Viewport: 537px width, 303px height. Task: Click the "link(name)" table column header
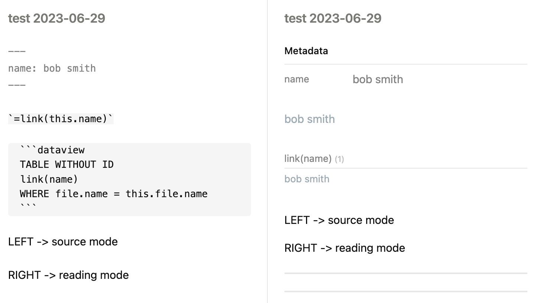(x=308, y=159)
